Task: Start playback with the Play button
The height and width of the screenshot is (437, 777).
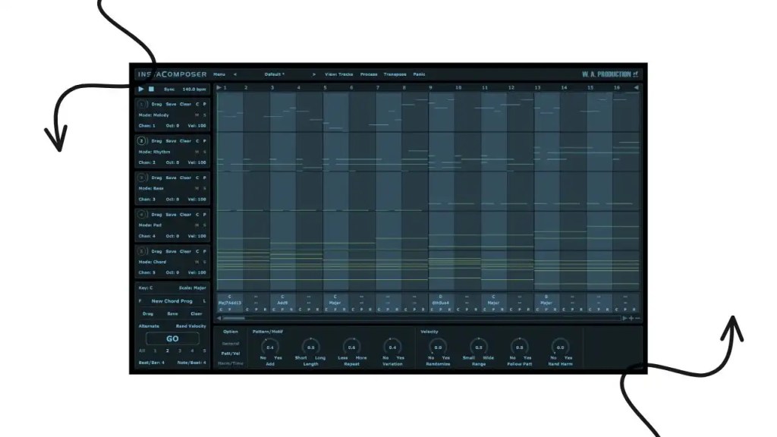Action: point(140,90)
